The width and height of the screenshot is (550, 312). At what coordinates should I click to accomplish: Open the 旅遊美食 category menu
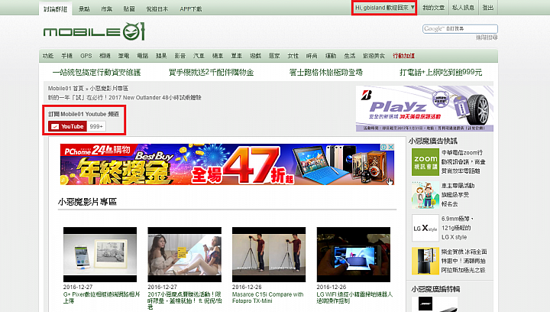tap(374, 56)
